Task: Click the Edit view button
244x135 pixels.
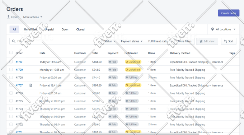Action: (207, 41)
